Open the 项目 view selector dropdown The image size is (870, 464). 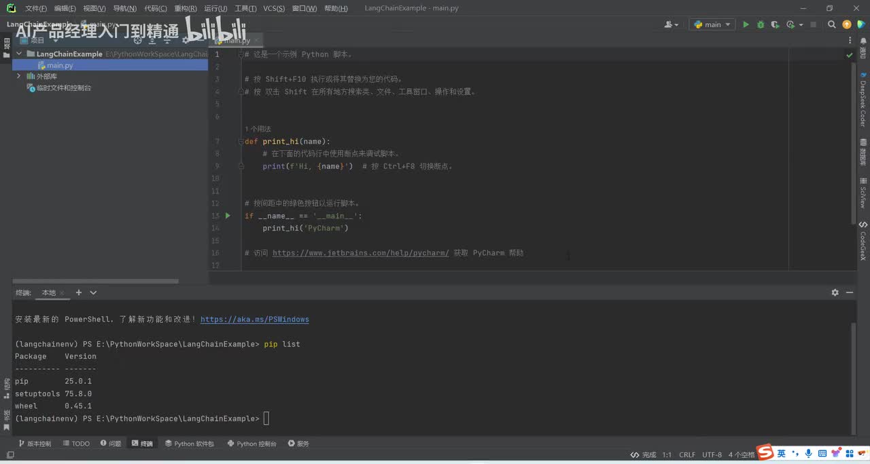pos(39,40)
